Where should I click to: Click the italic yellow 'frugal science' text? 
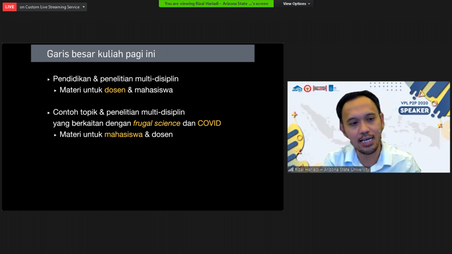[x=157, y=123]
